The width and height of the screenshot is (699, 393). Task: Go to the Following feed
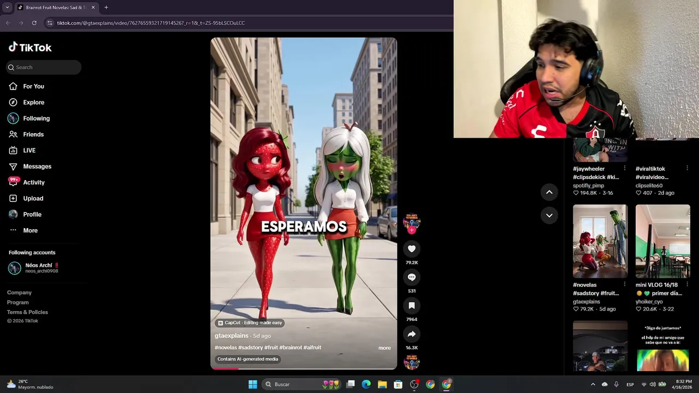click(36, 118)
